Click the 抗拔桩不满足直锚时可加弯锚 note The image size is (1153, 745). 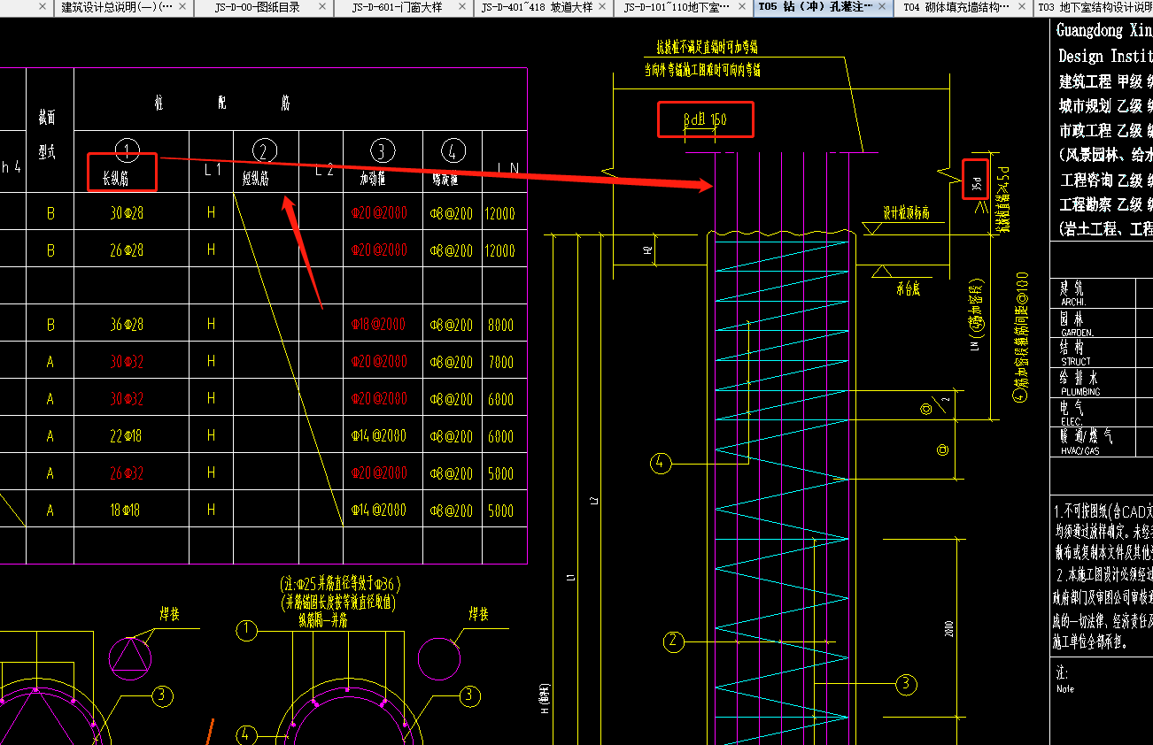[708, 47]
